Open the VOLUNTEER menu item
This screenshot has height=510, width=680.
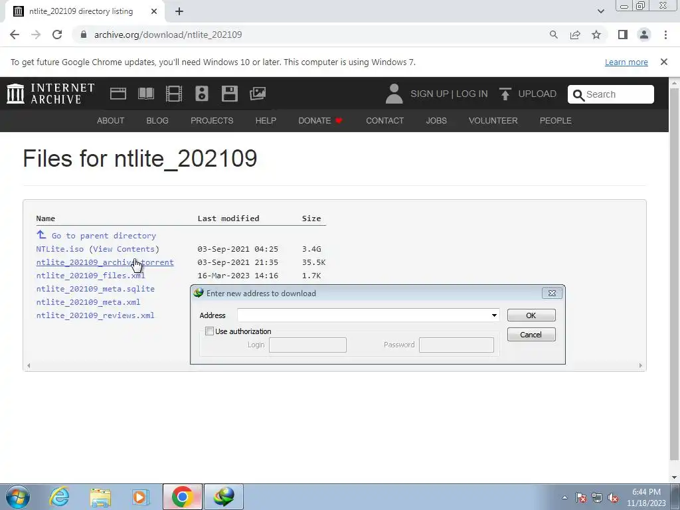[493, 121]
